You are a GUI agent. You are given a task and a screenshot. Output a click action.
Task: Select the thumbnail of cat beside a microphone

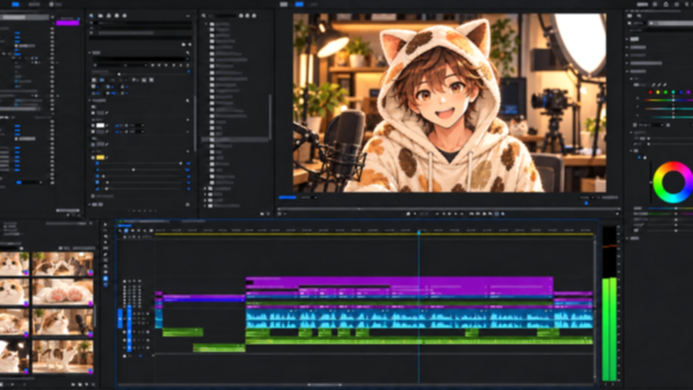63,322
